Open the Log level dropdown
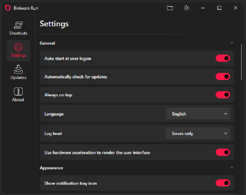The image size is (246, 195). coord(198,133)
